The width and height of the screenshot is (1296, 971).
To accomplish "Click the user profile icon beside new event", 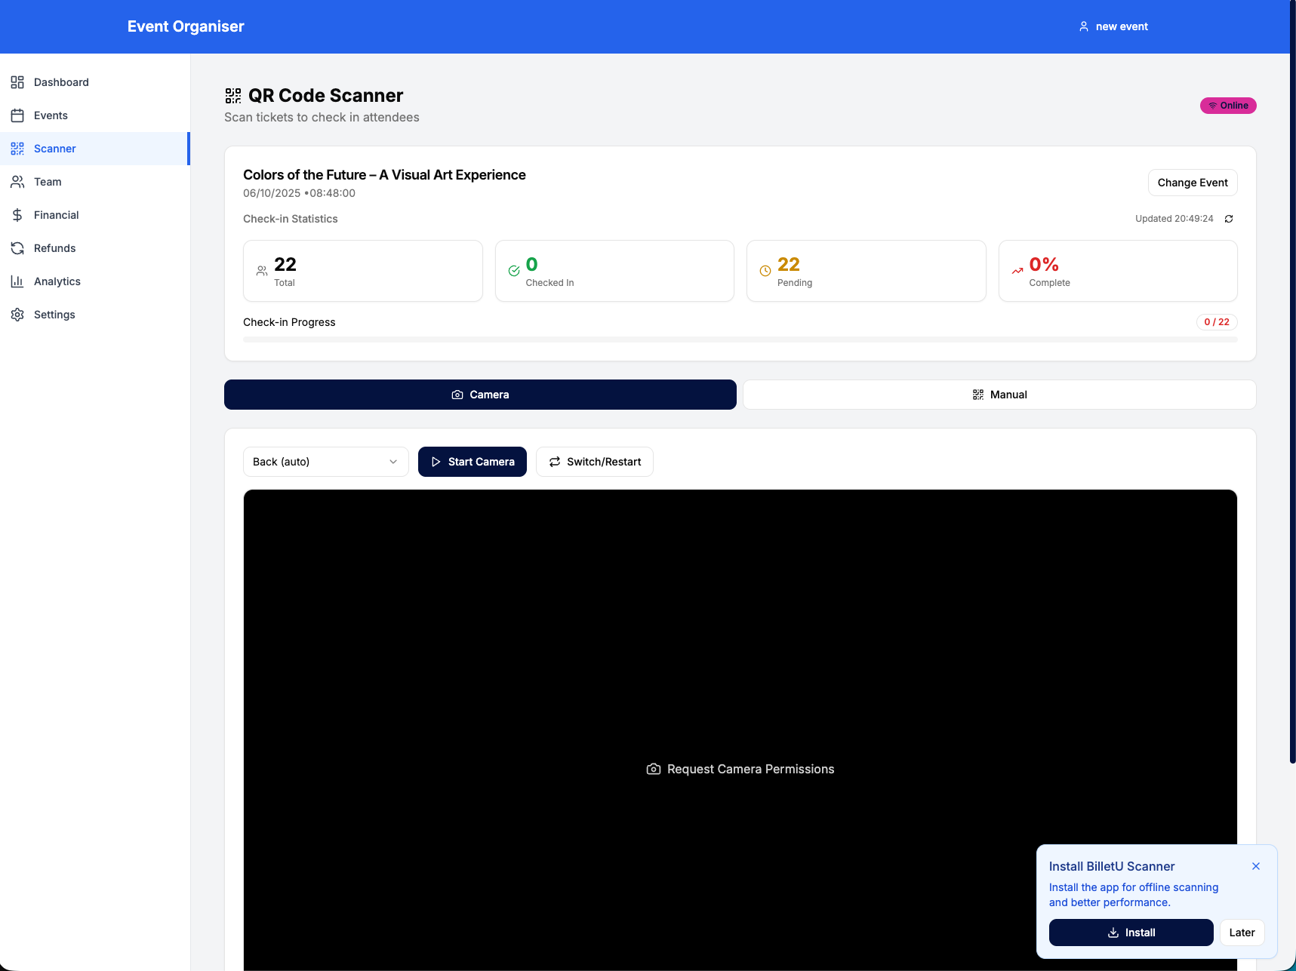I will coord(1084,26).
